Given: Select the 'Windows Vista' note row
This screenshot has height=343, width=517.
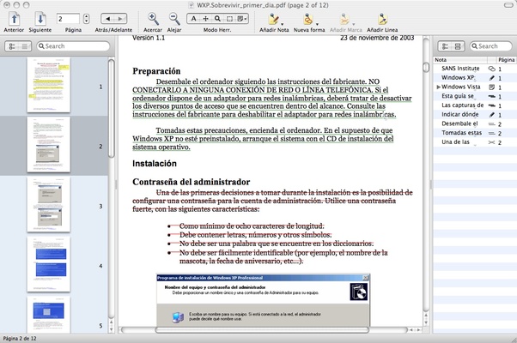Looking at the screenshot, I should [475, 87].
